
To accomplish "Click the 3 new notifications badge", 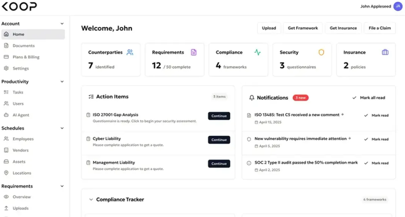I will (x=301, y=98).
